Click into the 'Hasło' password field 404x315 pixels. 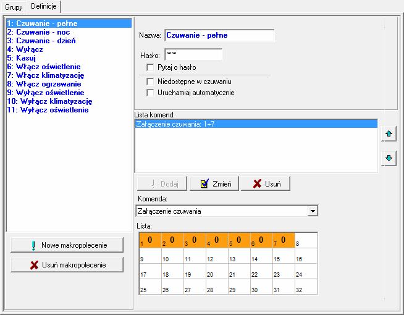pos(193,54)
